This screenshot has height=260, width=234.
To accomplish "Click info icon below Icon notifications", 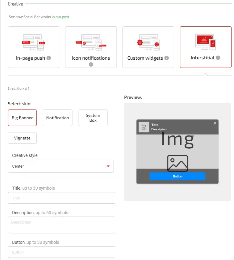I will 91,64.
